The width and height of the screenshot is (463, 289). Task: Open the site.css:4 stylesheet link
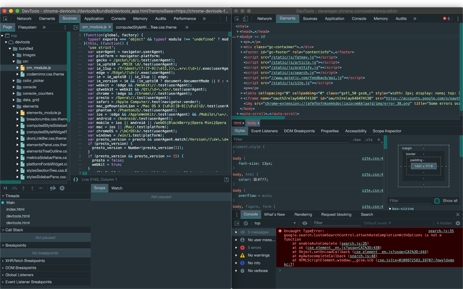[x=372, y=158]
